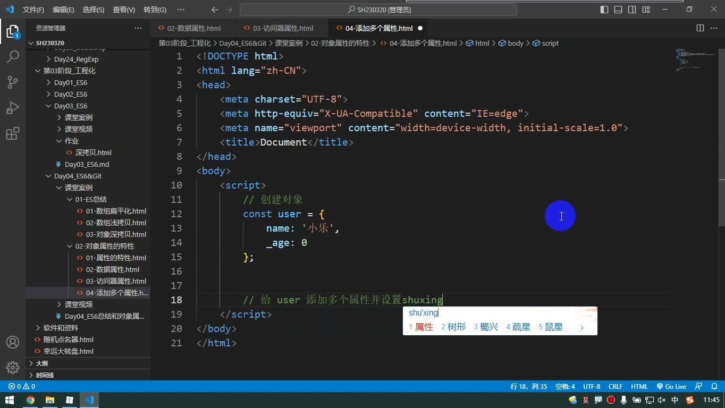Open the Explorer panel's more actions menu
The height and width of the screenshot is (408, 725).
pyautogui.click(x=138, y=28)
